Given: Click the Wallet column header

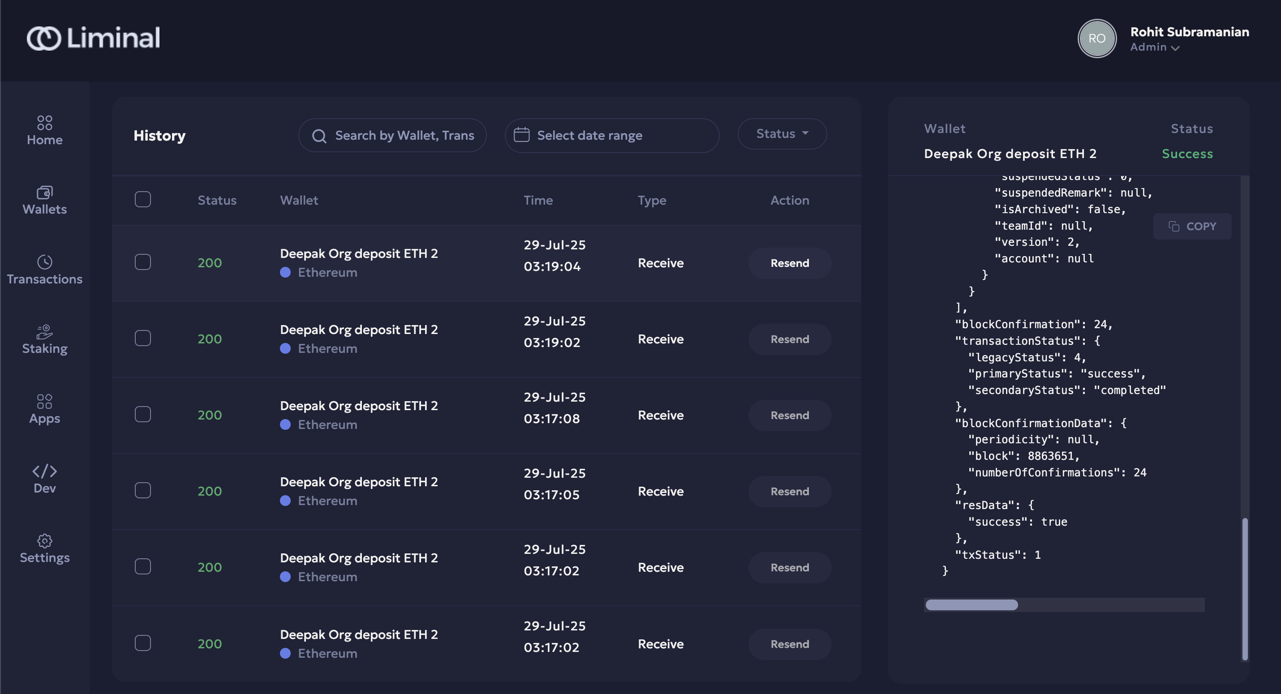Looking at the screenshot, I should [299, 200].
